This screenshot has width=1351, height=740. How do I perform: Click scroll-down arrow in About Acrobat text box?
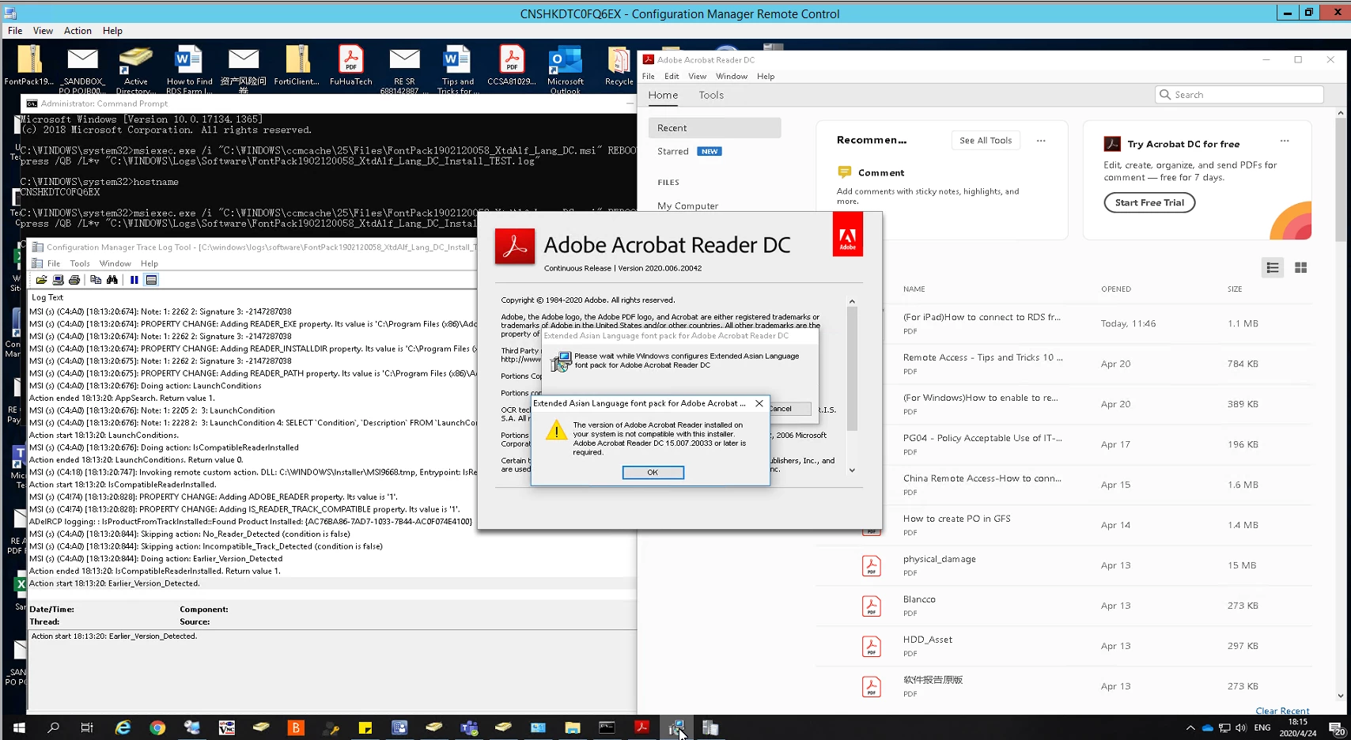click(x=852, y=470)
